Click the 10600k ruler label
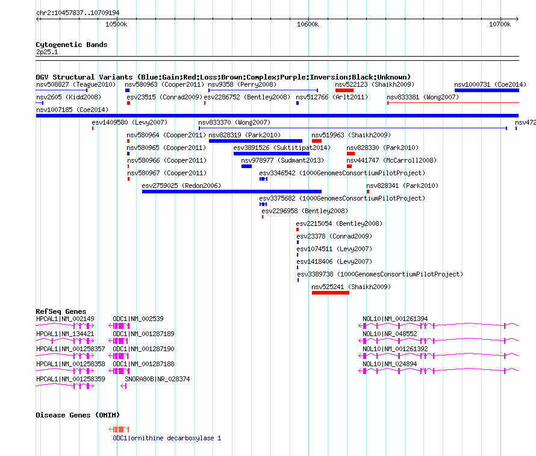 click(308, 24)
